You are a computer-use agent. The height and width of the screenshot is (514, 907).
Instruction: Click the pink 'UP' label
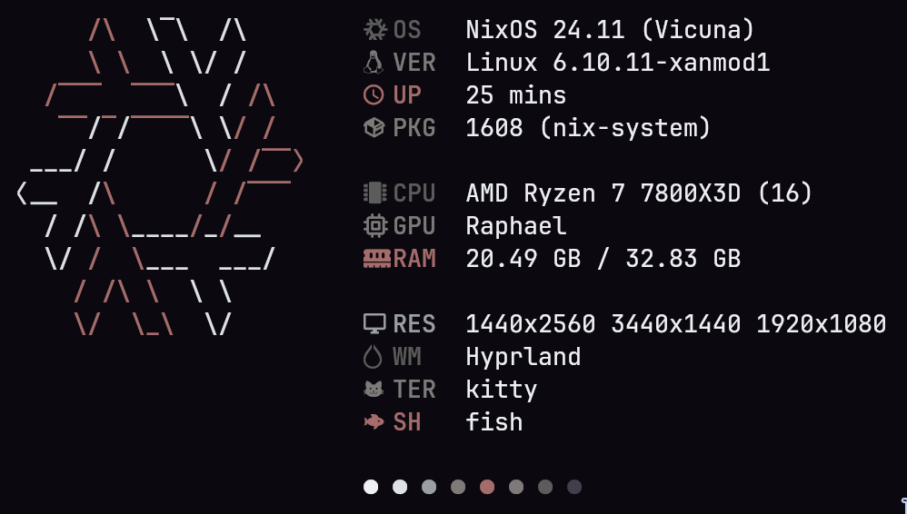pyautogui.click(x=407, y=94)
